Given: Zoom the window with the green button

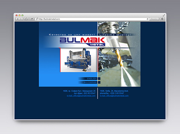Looking at the screenshot, I should 23,15.
